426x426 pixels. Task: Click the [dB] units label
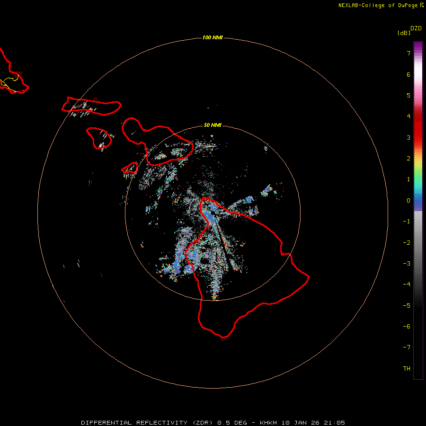click(x=404, y=33)
